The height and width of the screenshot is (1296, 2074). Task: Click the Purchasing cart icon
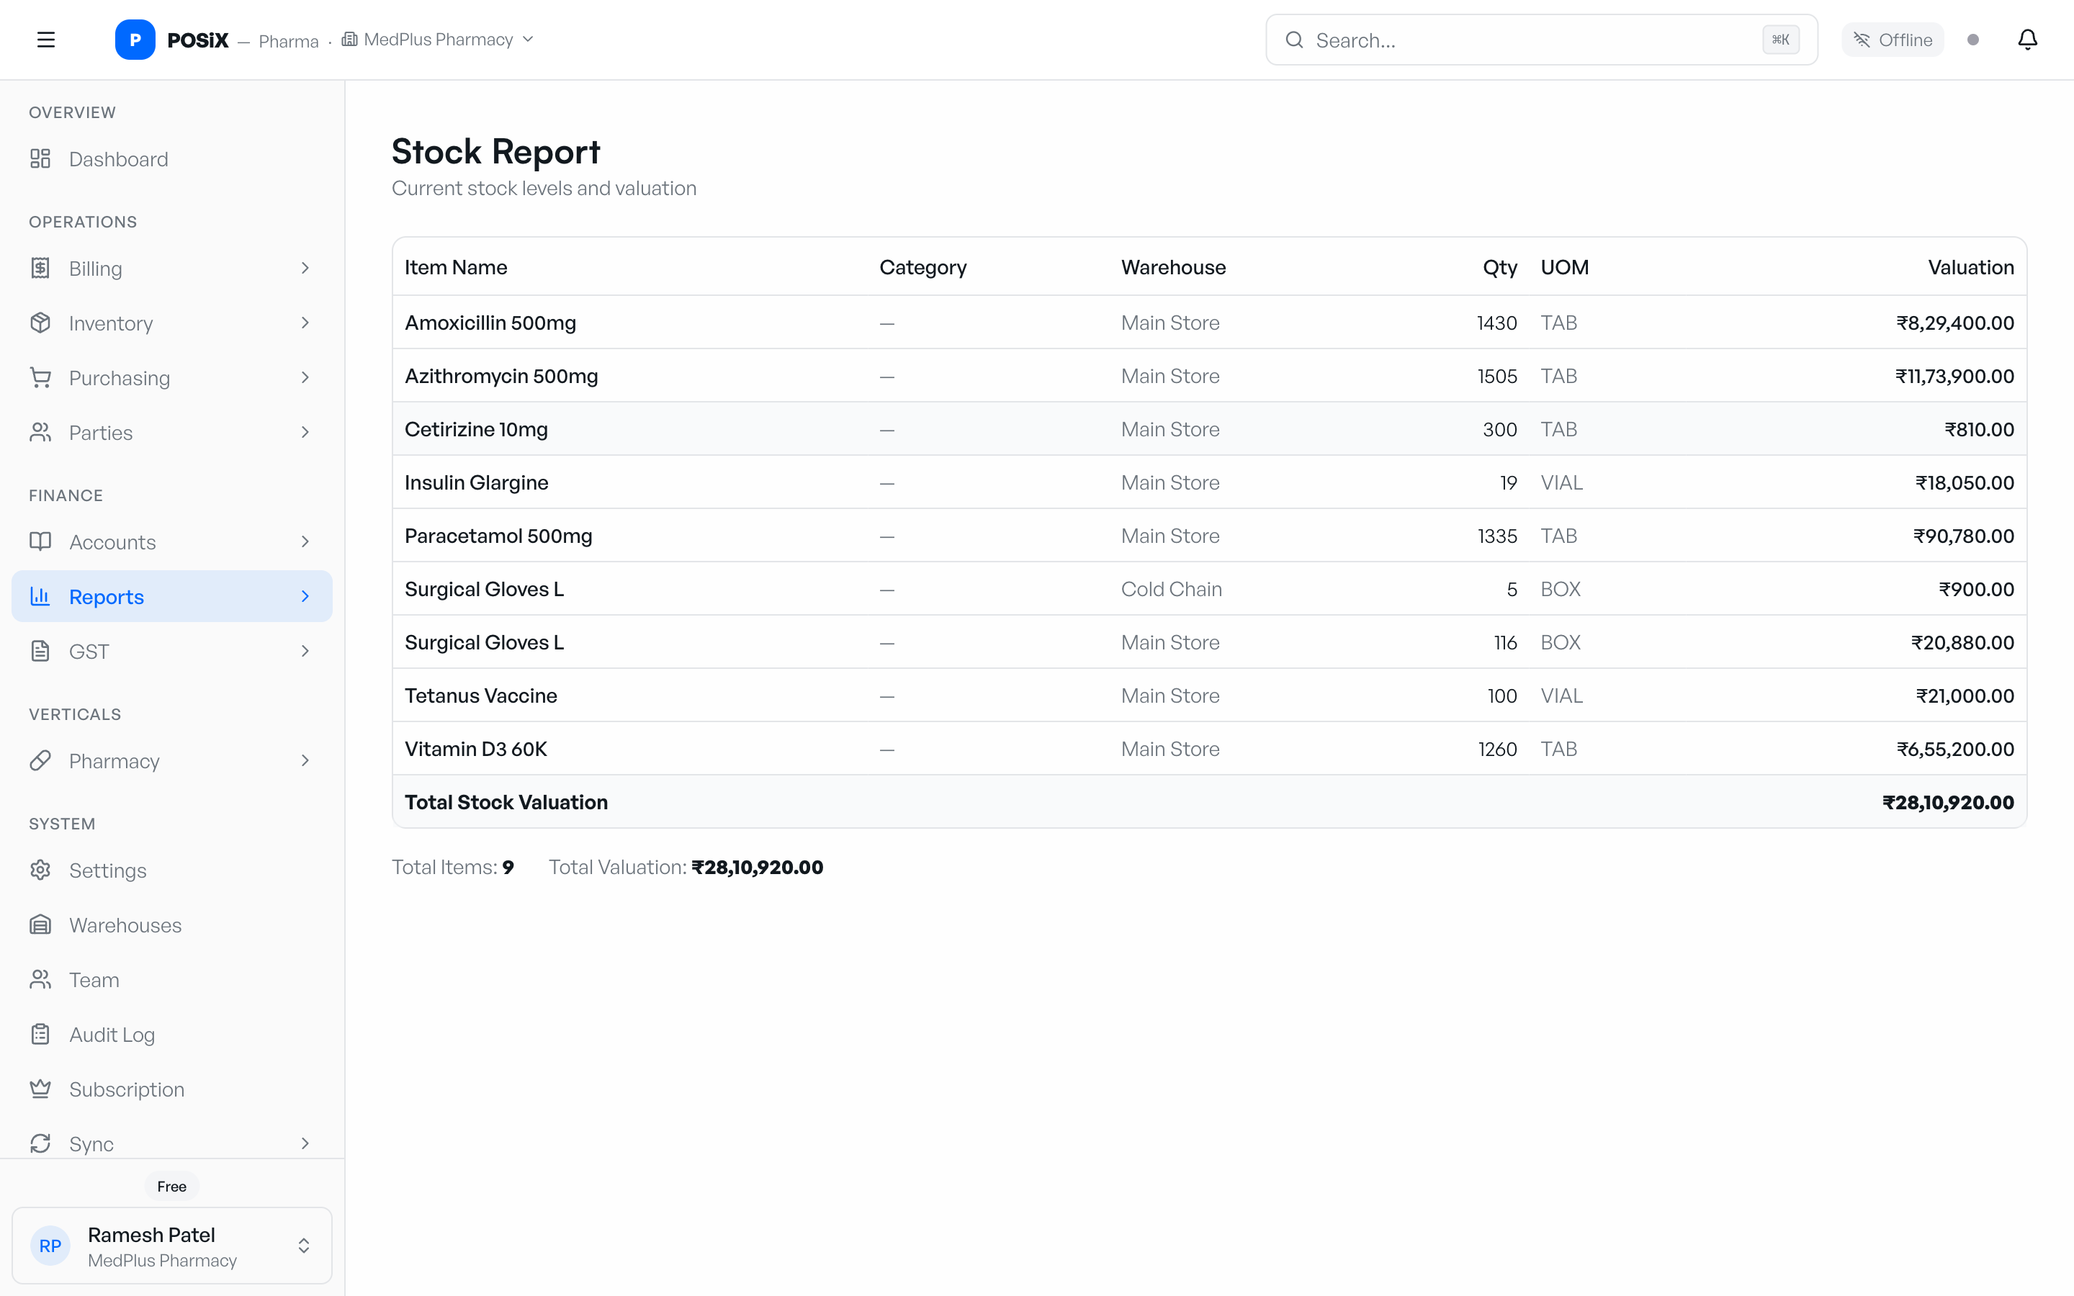click(x=40, y=378)
